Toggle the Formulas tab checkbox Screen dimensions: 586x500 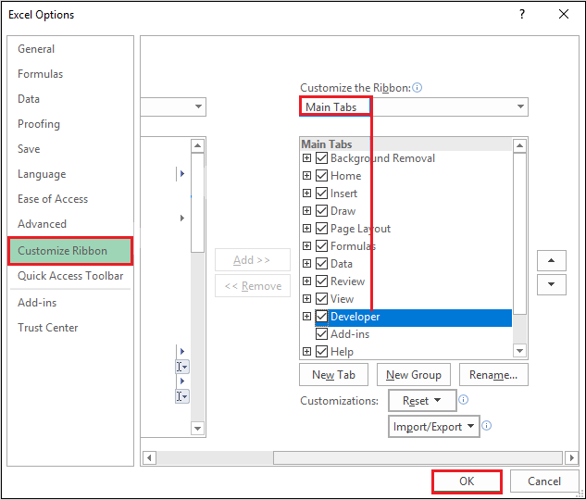pos(321,246)
